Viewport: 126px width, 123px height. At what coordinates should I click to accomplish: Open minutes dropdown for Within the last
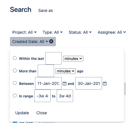(x=73, y=58)
